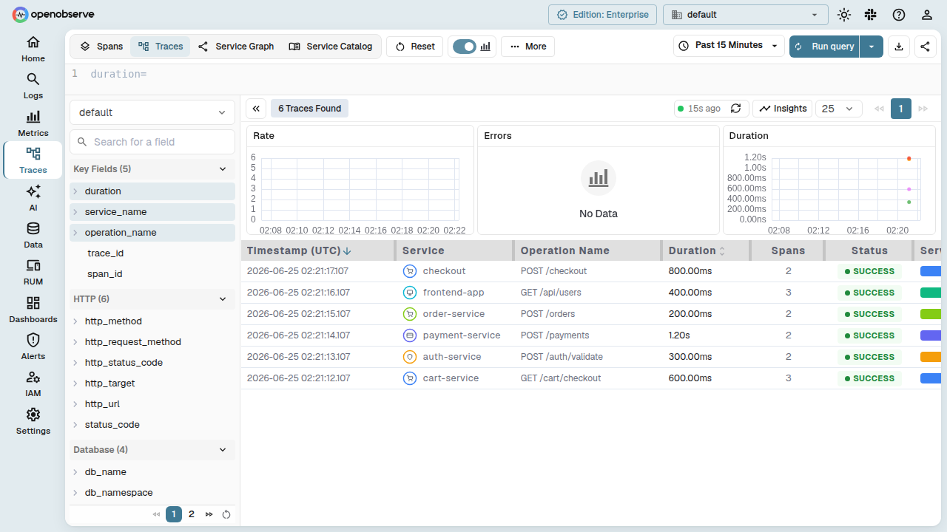This screenshot has width=947, height=532.
Task: Share the query link icon
Action: (x=926, y=47)
